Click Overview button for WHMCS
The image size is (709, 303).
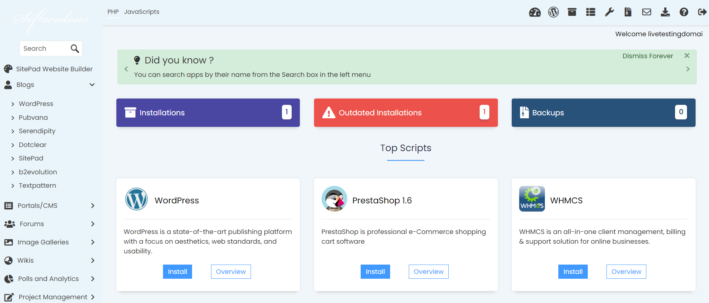point(626,272)
